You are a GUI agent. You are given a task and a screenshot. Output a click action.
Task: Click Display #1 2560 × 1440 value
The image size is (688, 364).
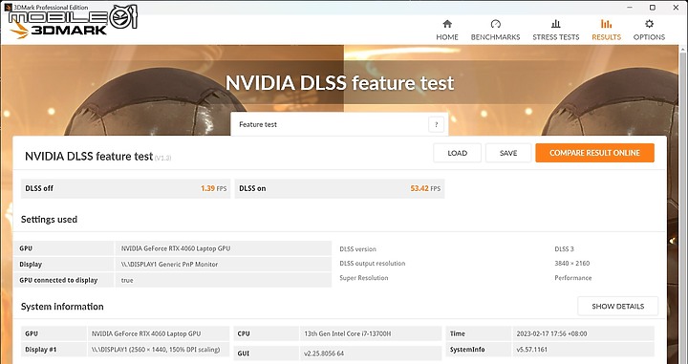156,350
